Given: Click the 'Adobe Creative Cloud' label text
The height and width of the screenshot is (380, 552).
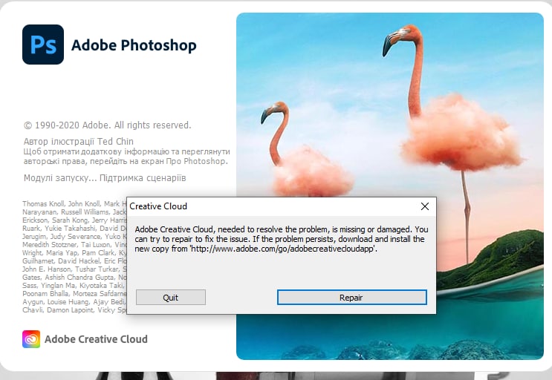Looking at the screenshot, I should point(96,339).
